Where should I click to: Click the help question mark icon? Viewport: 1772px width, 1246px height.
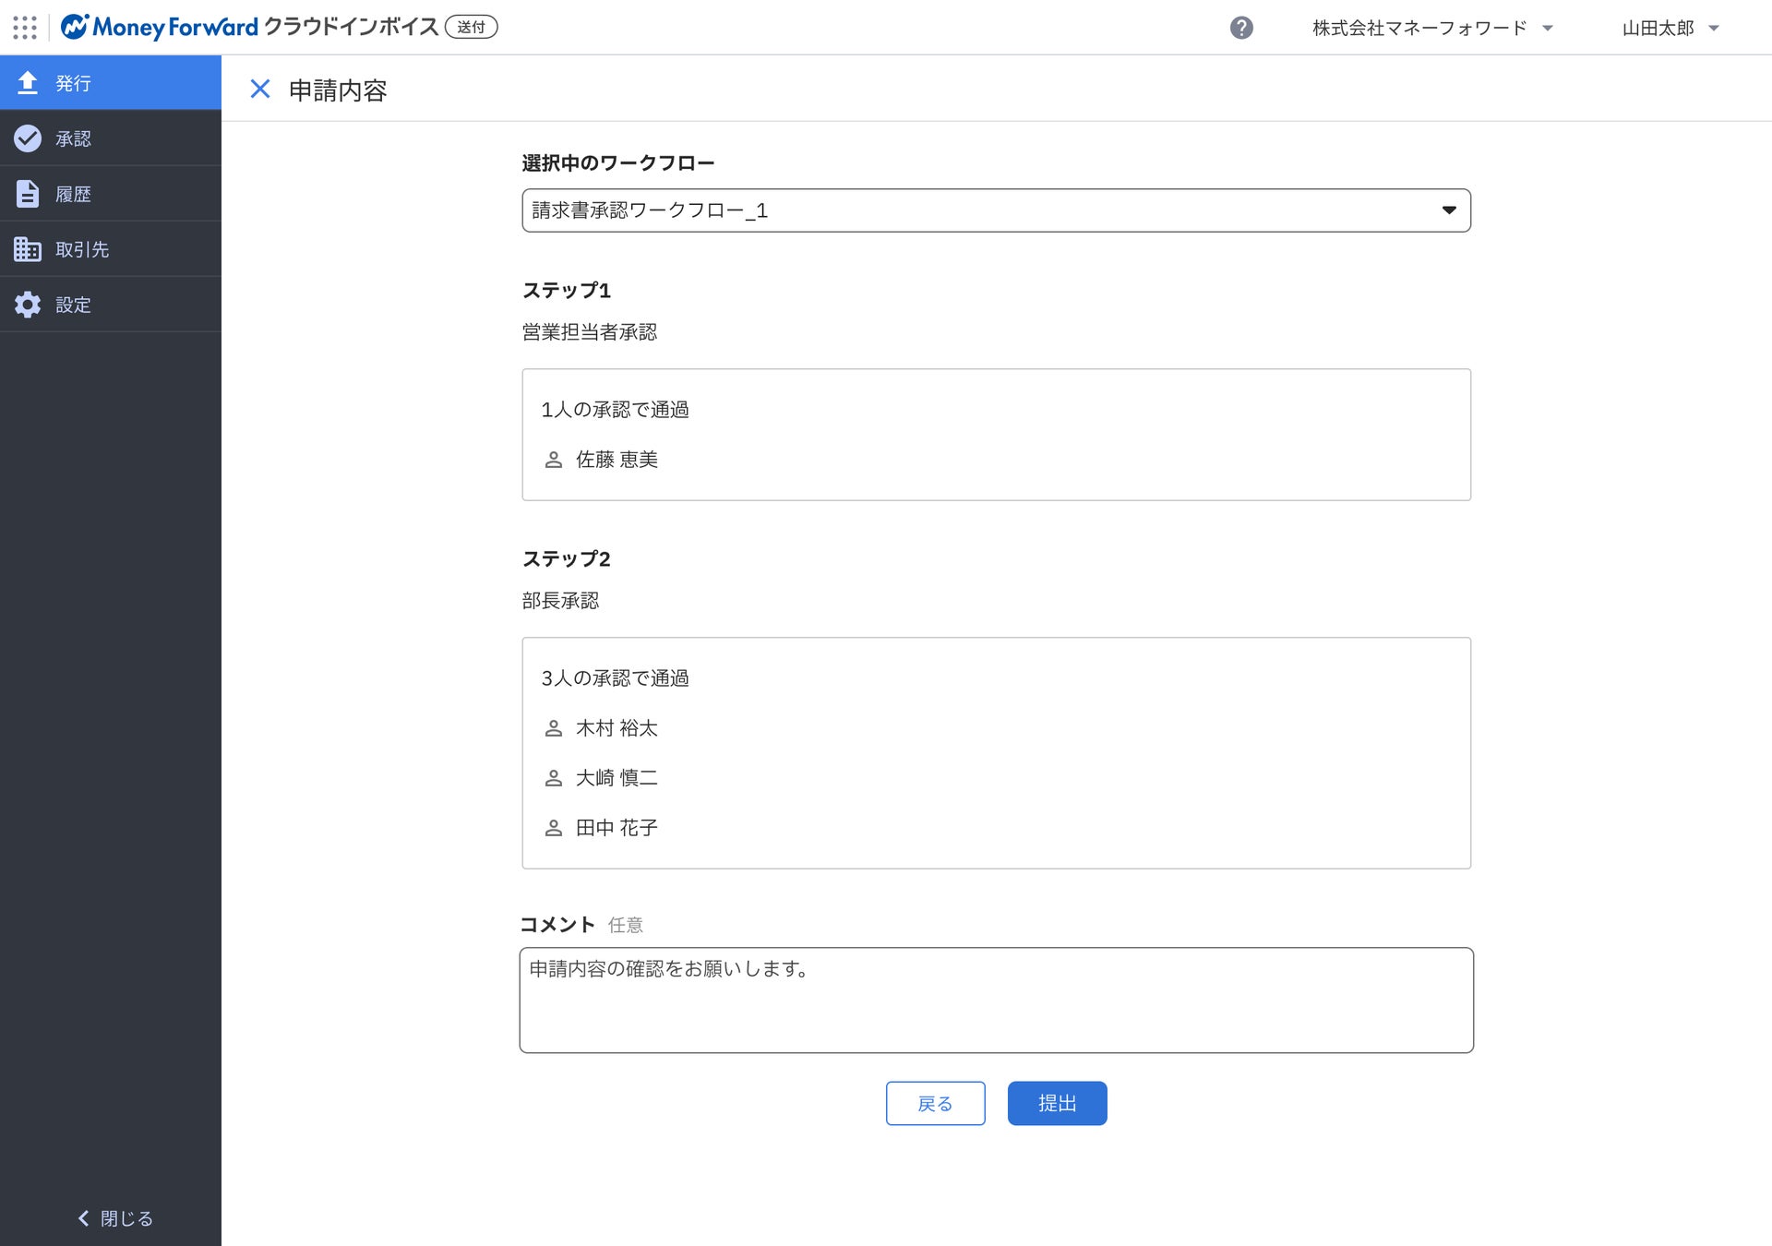1241,28
